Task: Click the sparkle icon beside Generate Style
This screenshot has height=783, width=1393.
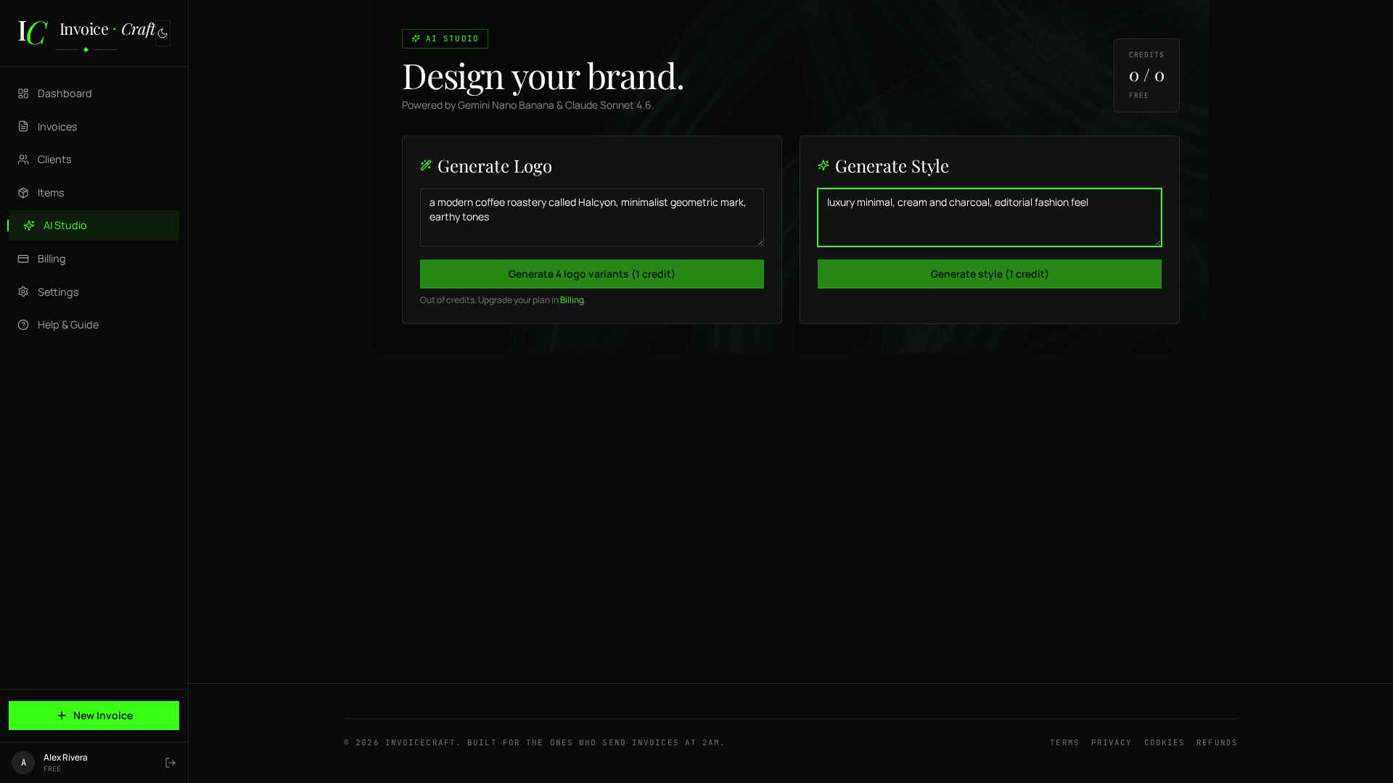Action: click(x=823, y=165)
